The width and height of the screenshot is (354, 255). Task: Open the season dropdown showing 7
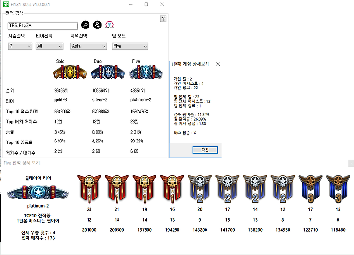(x=20, y=46)
